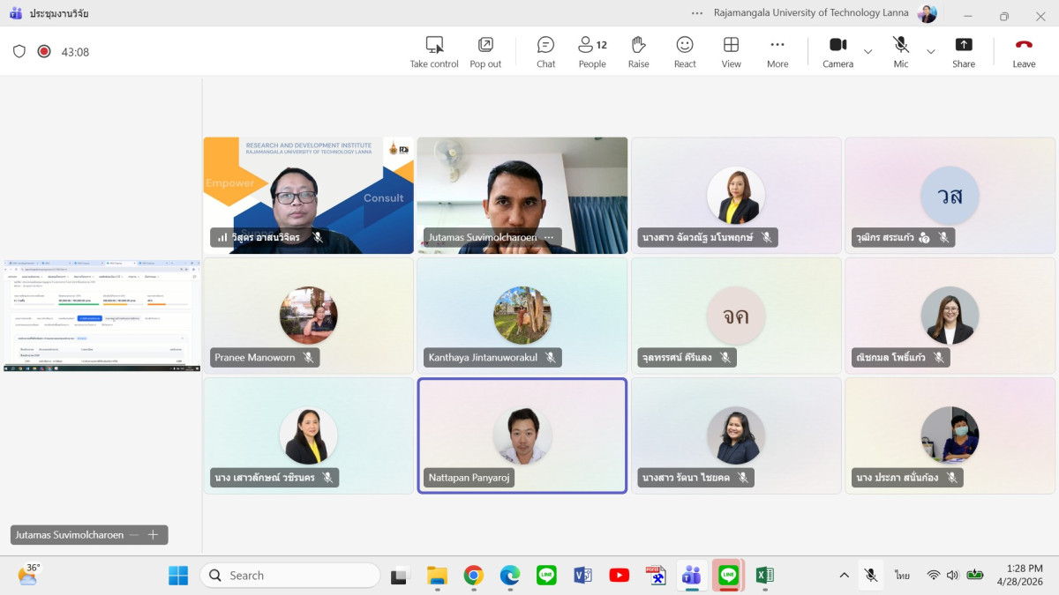This screenshot has width=1059, height=595.
Task: Open the View layout menu
Action: 731,51
